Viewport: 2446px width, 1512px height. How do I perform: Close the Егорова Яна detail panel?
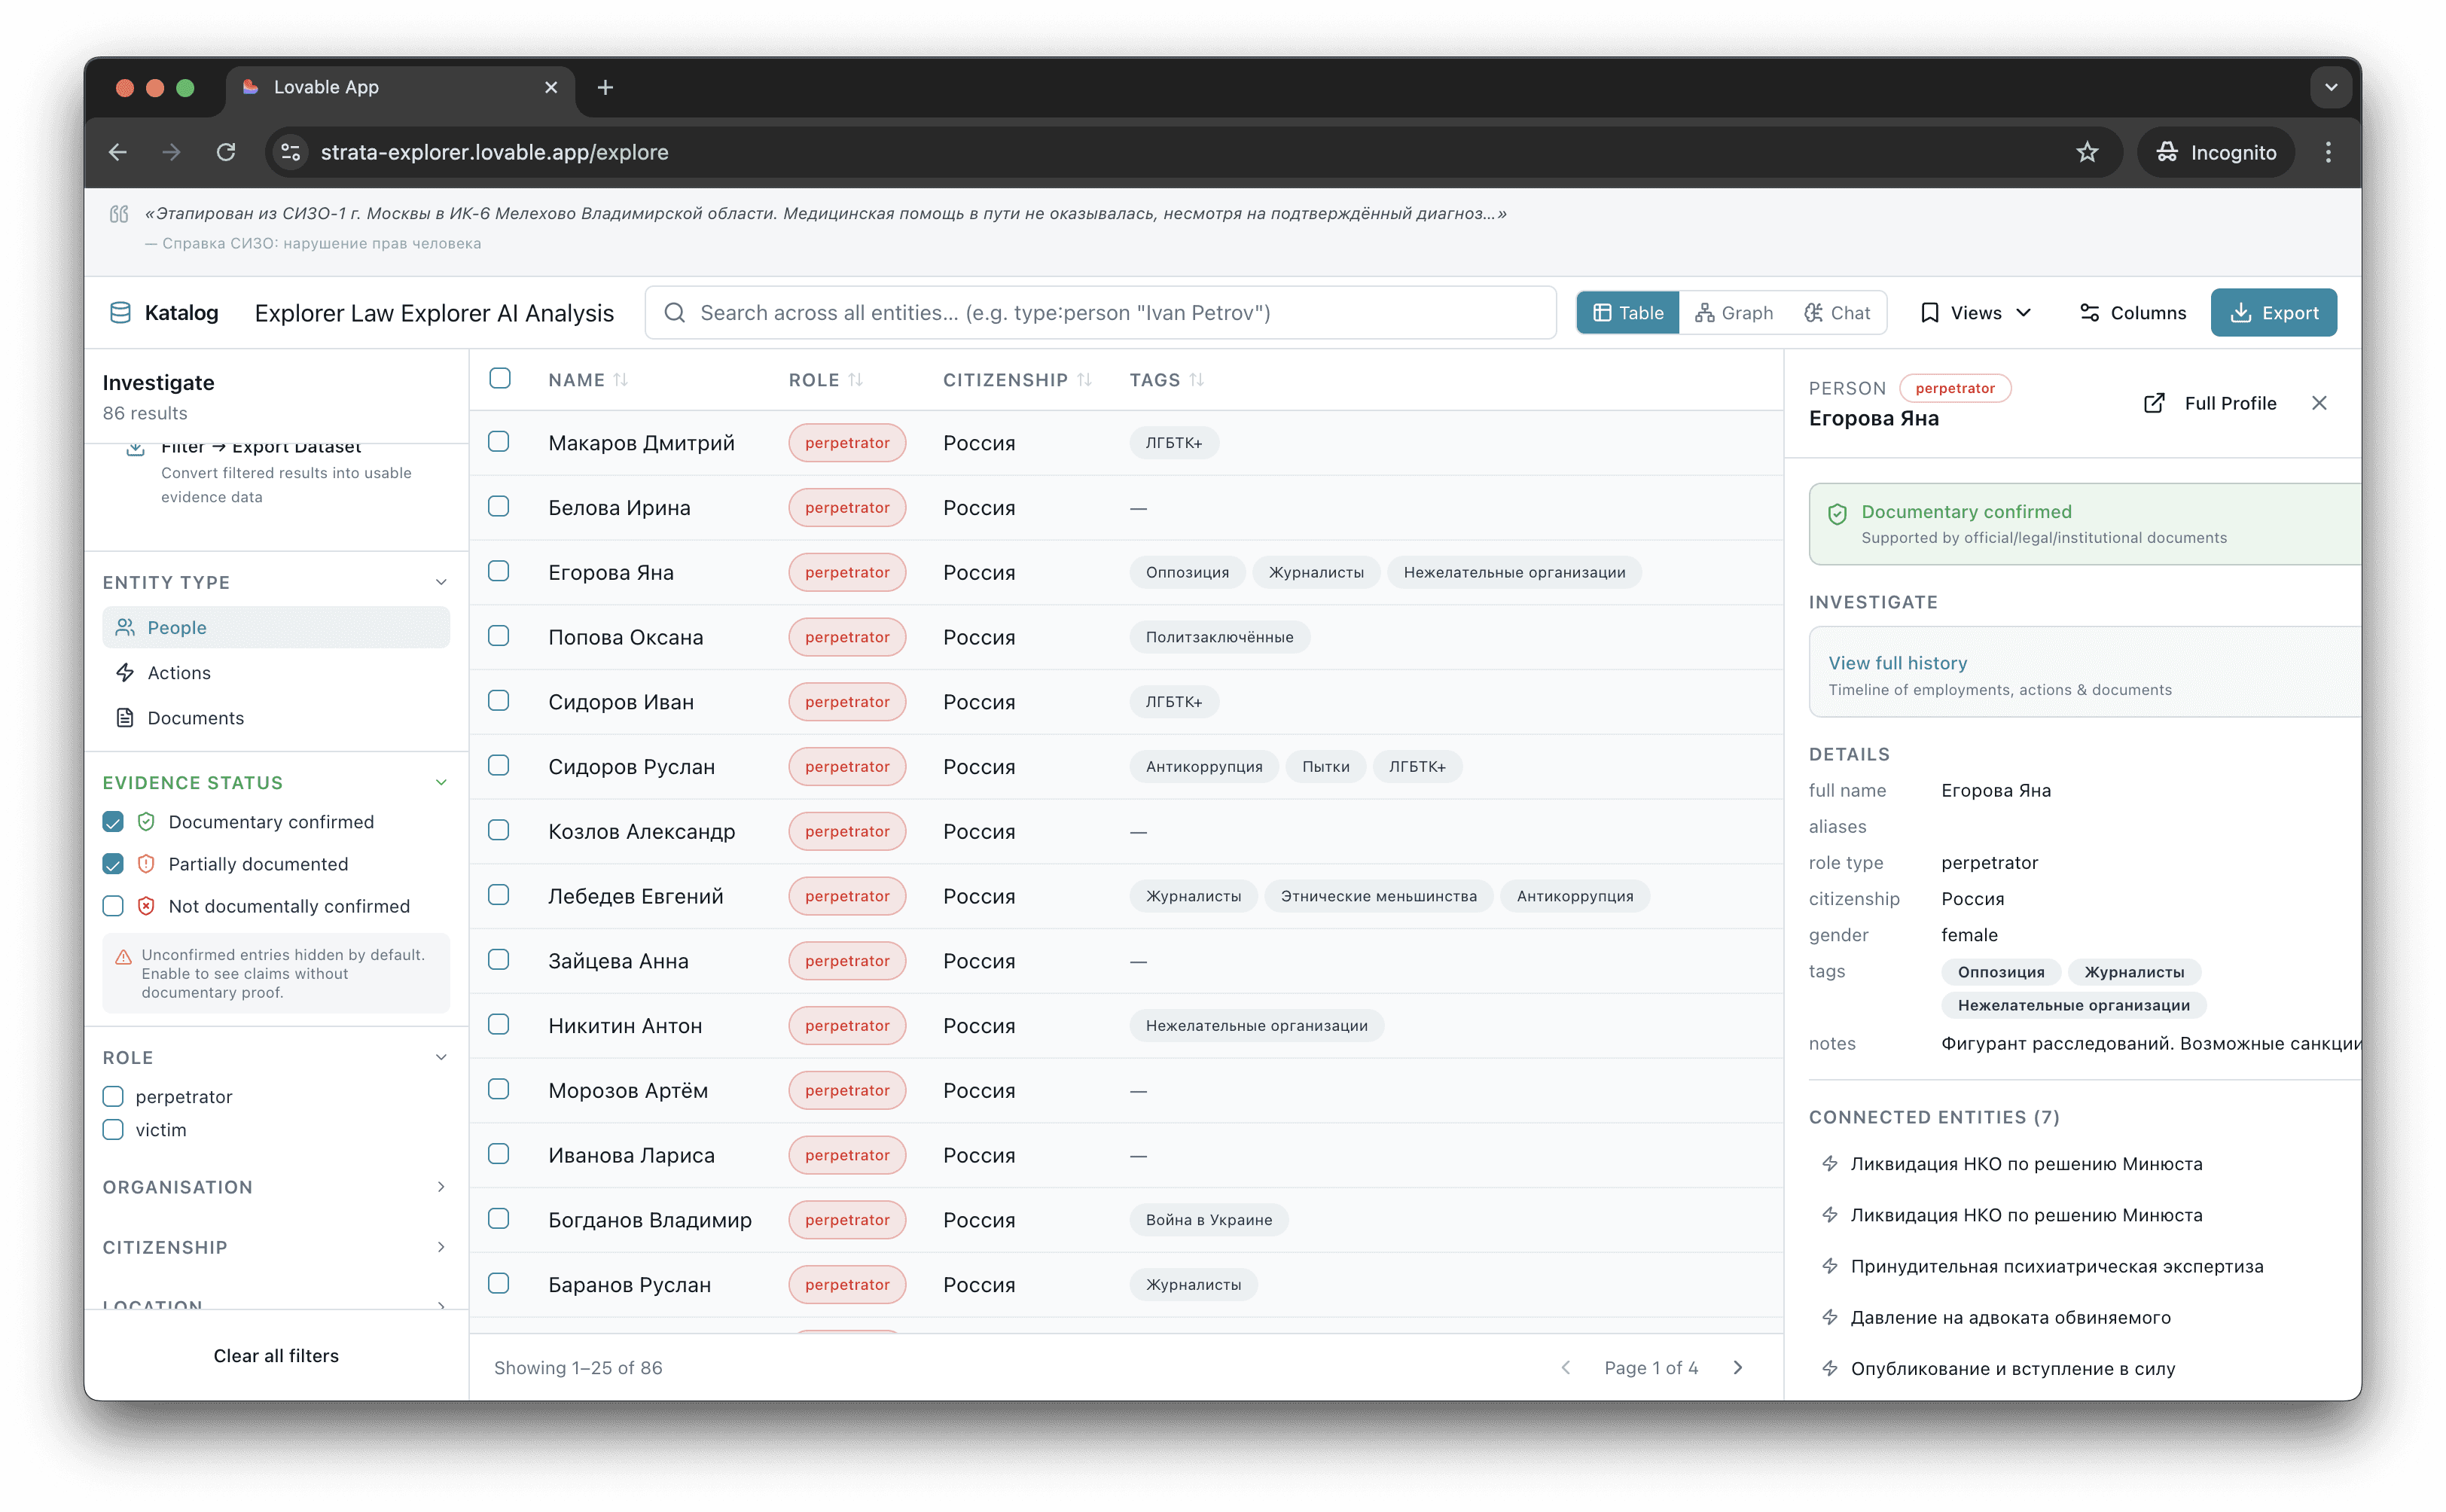point(2319,403)
